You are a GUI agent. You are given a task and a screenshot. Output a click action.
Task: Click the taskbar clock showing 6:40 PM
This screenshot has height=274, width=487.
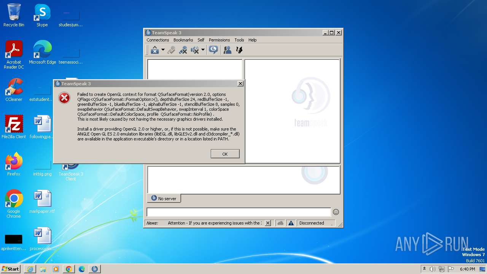[x=467, y=269]
